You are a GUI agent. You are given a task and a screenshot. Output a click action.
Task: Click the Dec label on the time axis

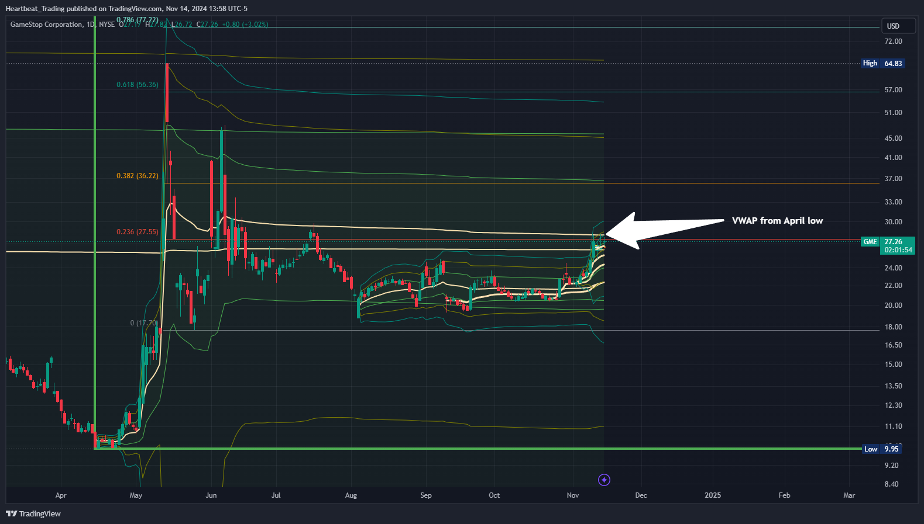(641, 495)
